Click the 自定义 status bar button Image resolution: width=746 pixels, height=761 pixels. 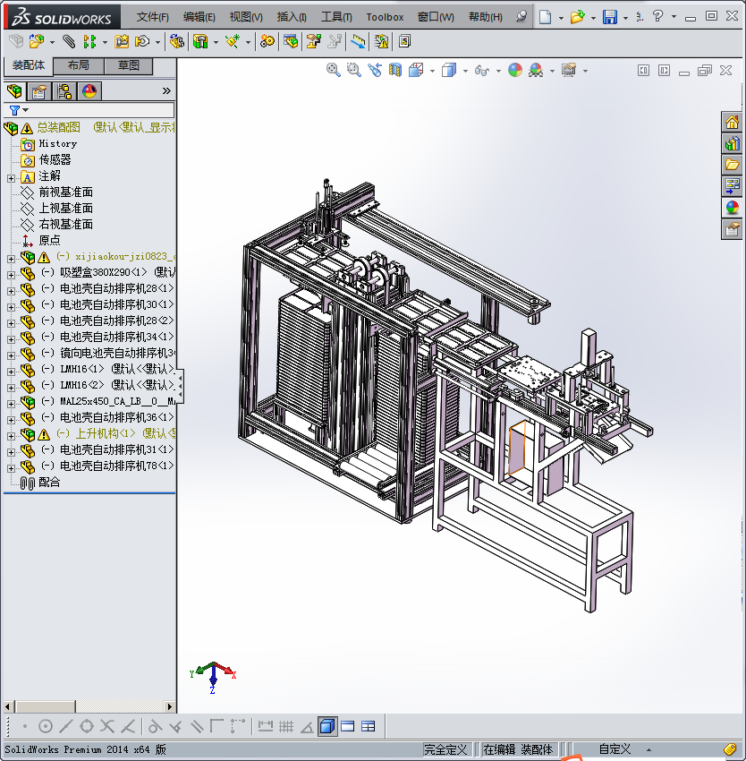pos(615,749)
